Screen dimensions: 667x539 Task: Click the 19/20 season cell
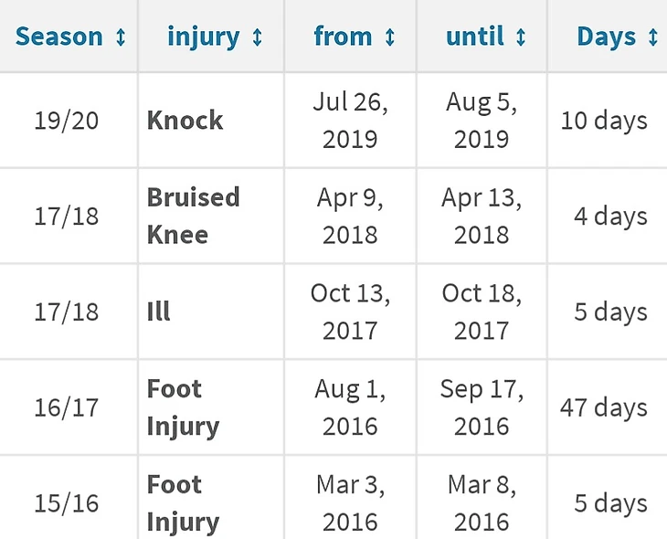tap(66, 121)
